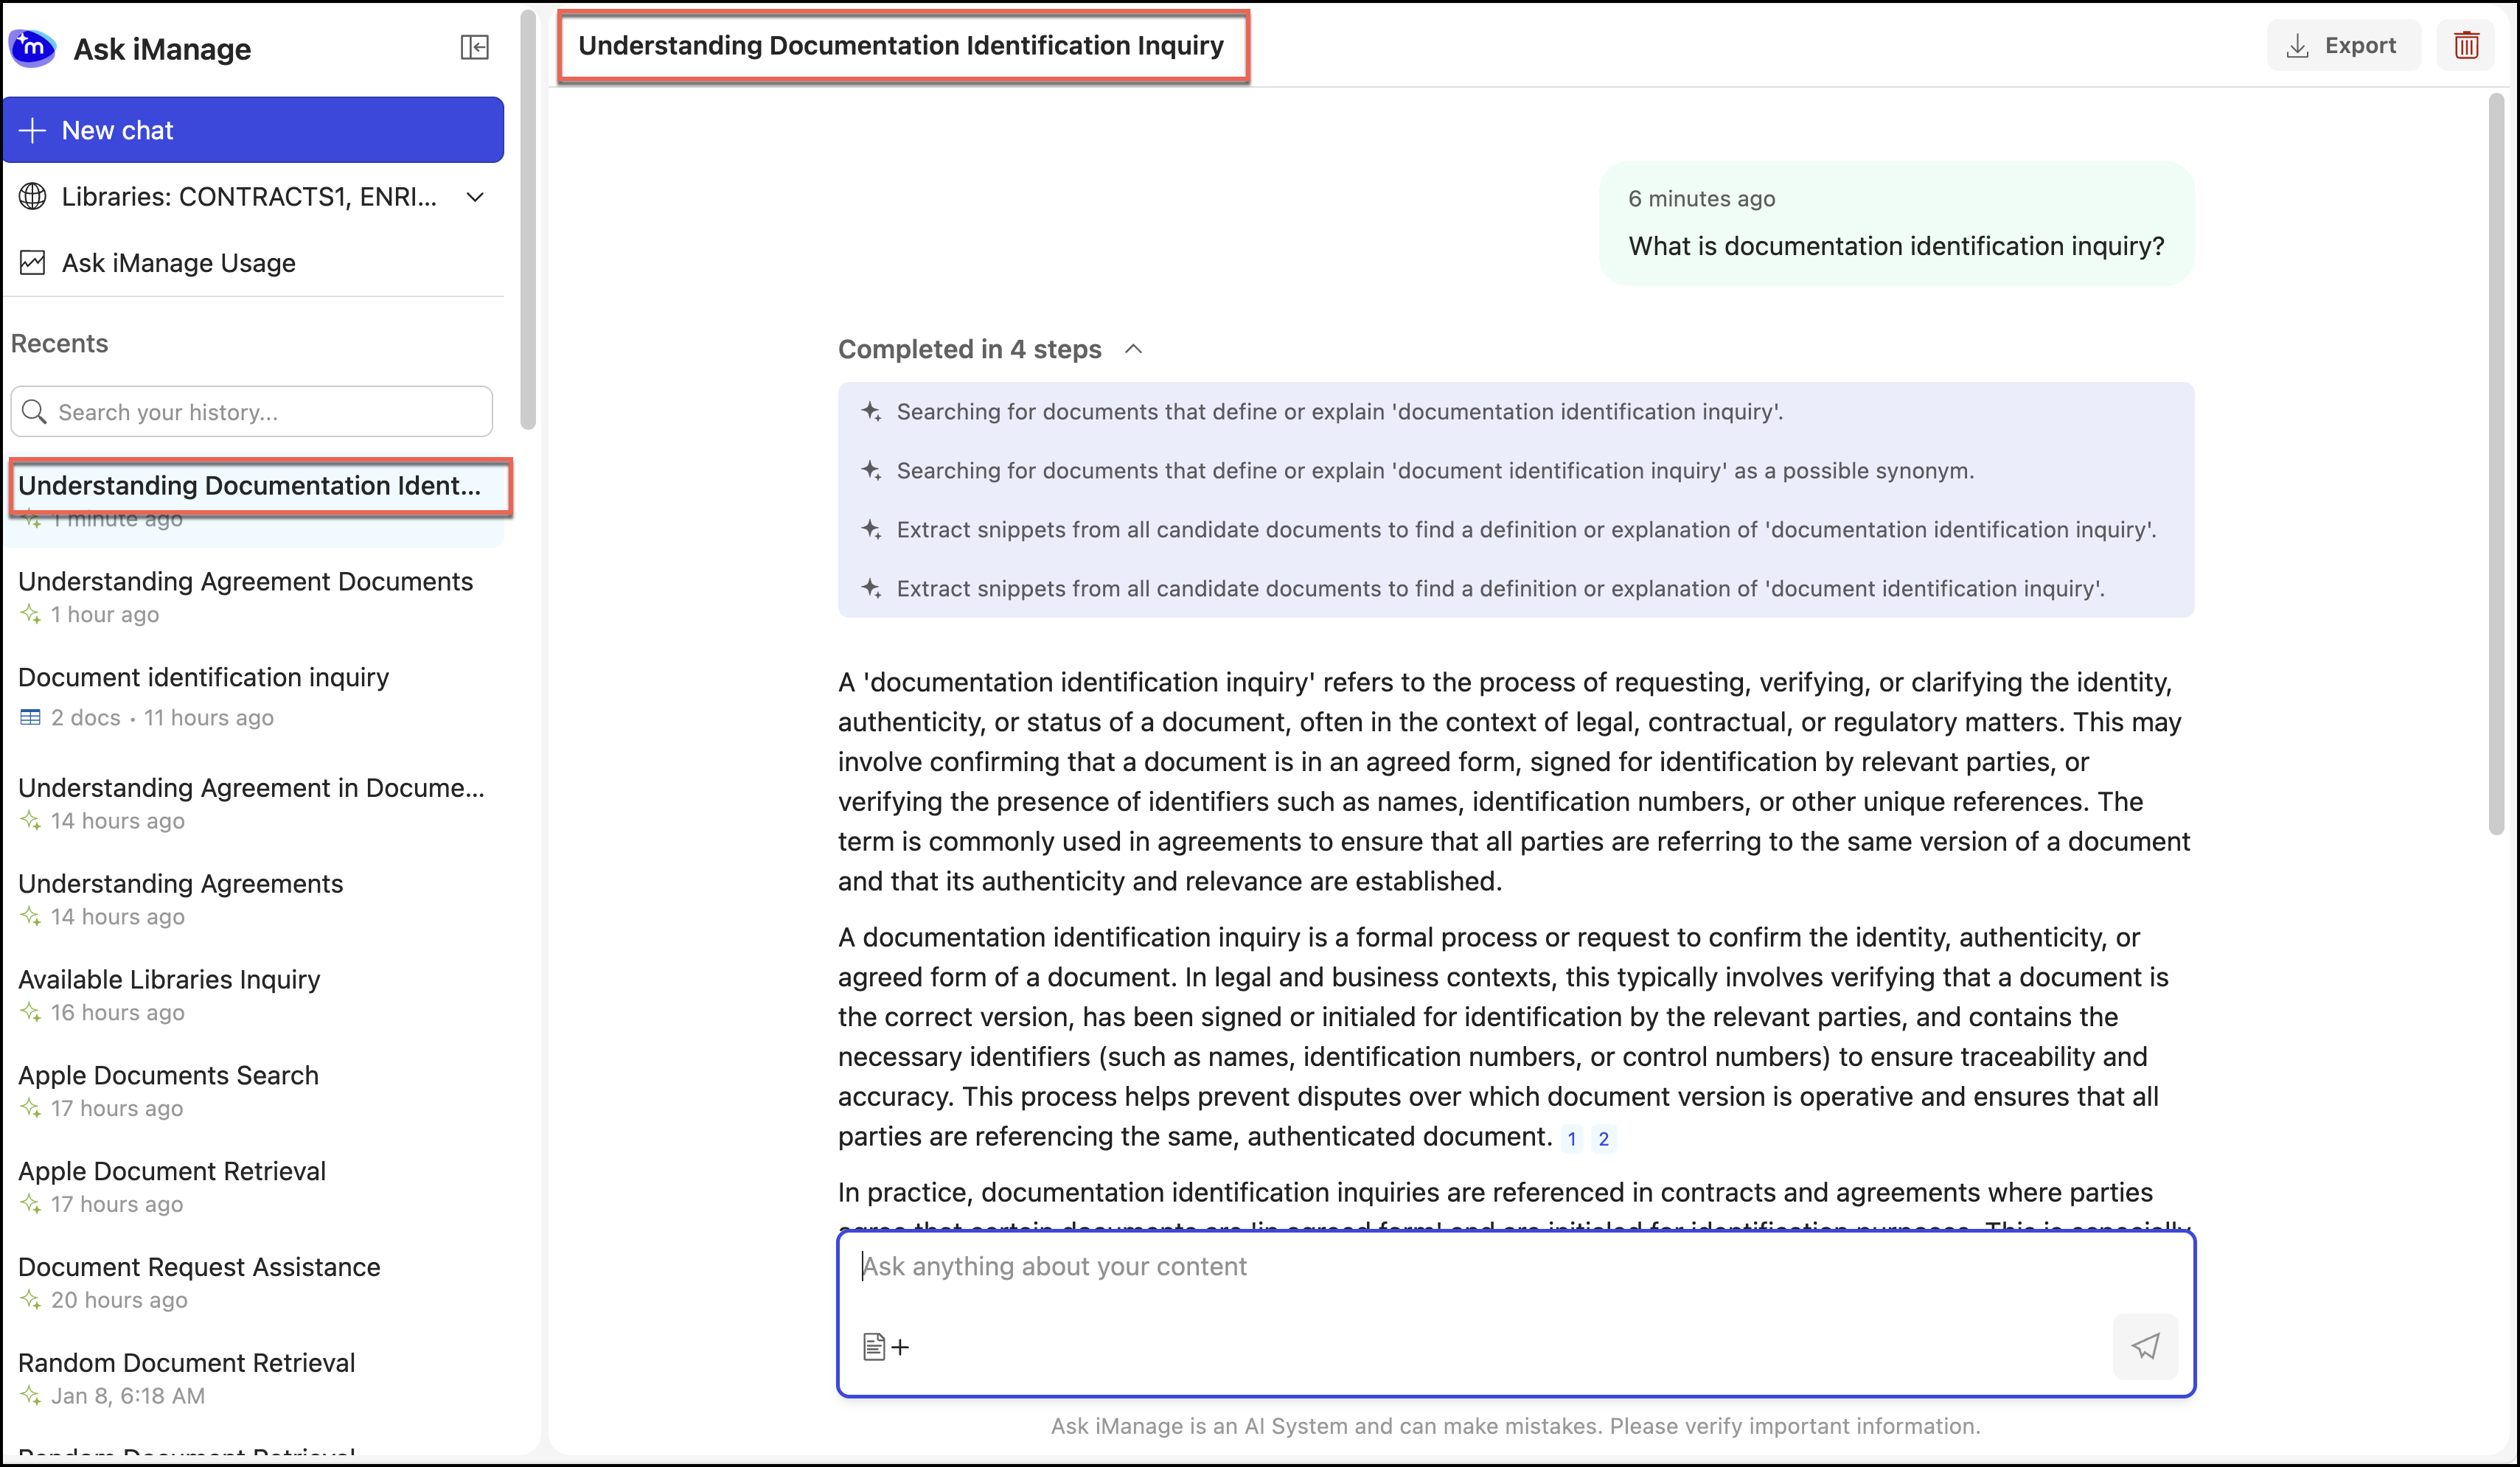Open Document identification inquiry chat
The height and width of the screenshot is (1467, 2520).
coord(203,678)
